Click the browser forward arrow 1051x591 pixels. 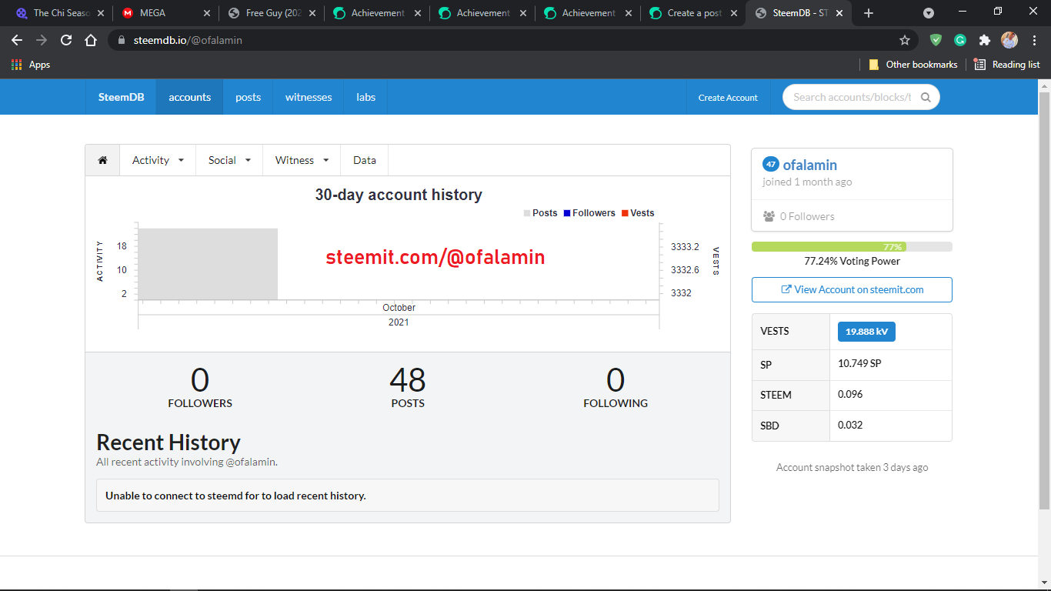(x=42, y=40)
